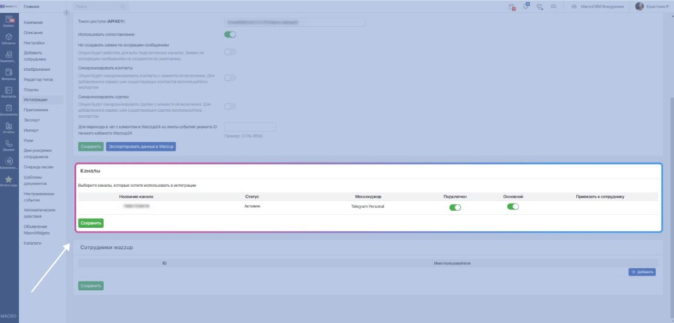Open the Звонки phone icon

click(x=9, y=145)
